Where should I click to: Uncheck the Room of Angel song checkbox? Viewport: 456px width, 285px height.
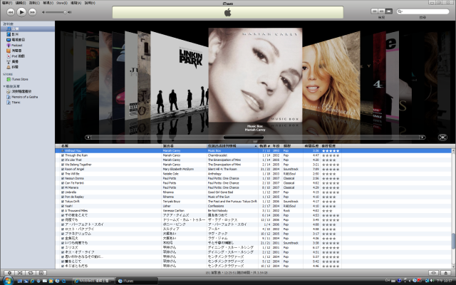(63, 170)
